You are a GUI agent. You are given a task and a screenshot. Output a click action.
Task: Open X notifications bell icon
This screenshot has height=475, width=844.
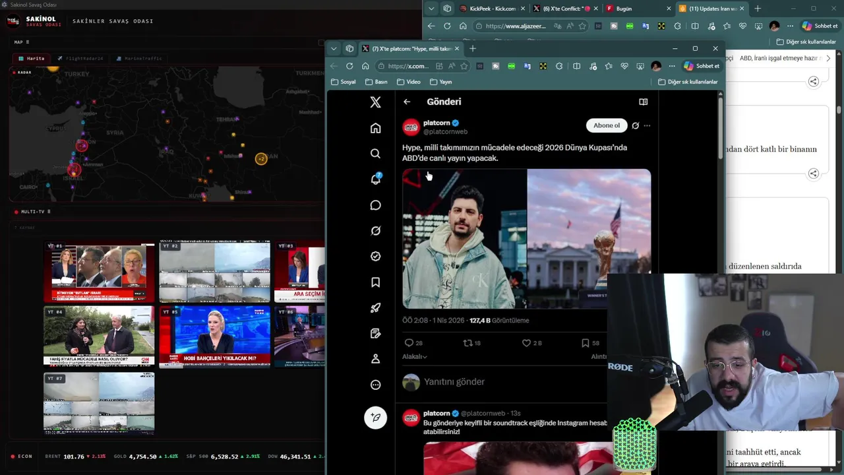[x=375, y=179]
